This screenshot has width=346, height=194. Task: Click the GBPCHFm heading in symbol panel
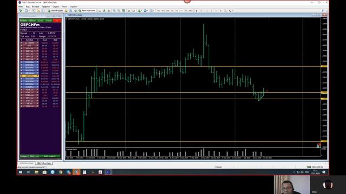tap(30, 25)
